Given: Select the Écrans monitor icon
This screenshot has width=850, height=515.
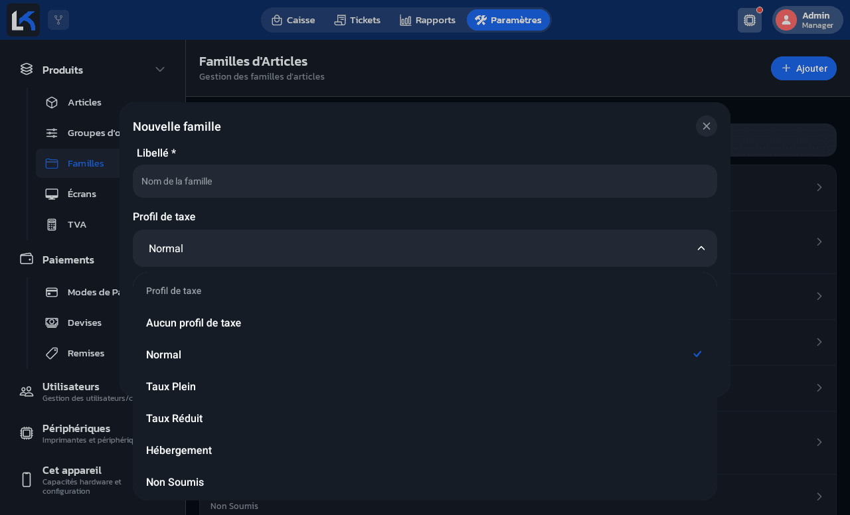Looking at the screenshot, I should [x=52, y=194].
